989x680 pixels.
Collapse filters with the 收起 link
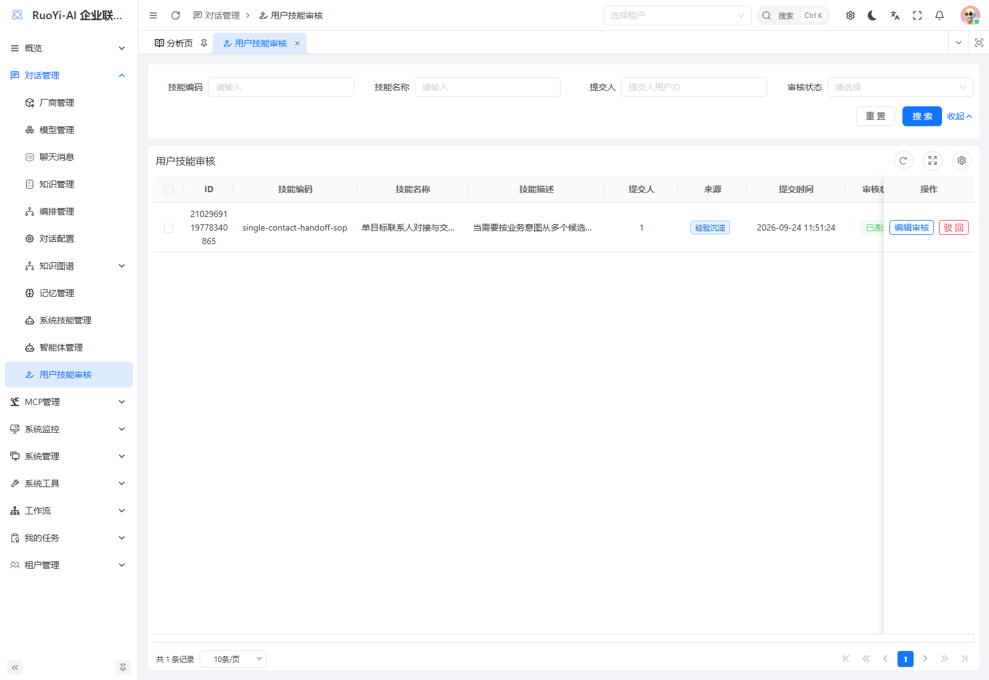coord(960,116)
